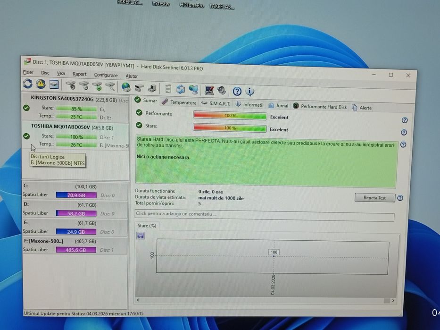
Task: Click the speaker sound toolbar icon
Action: (222, 91)
